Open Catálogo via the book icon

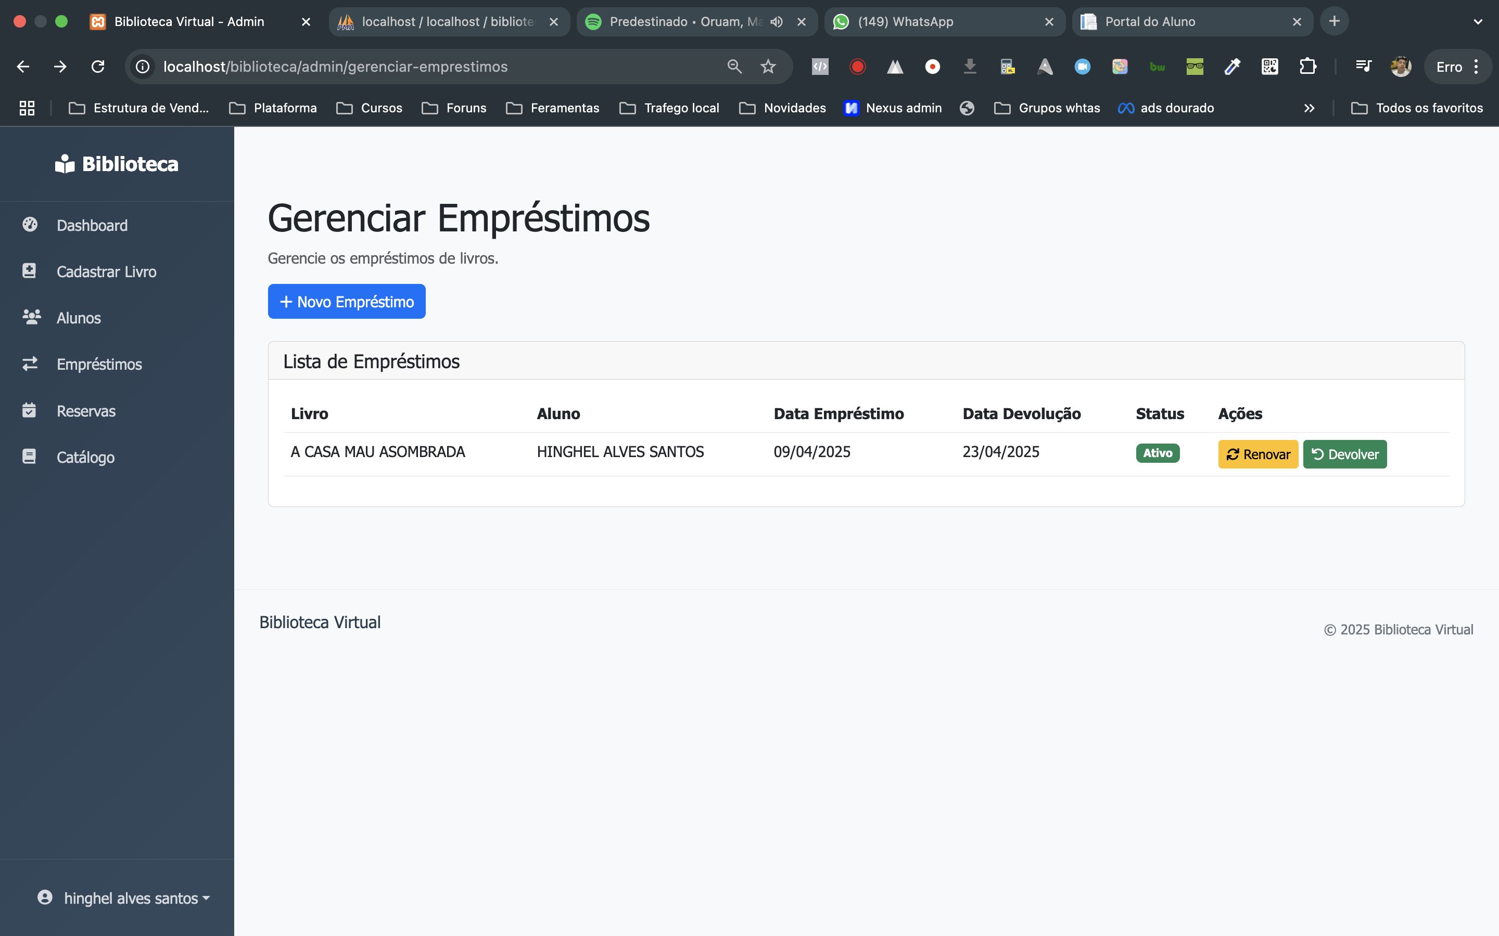tap(30, 456)
